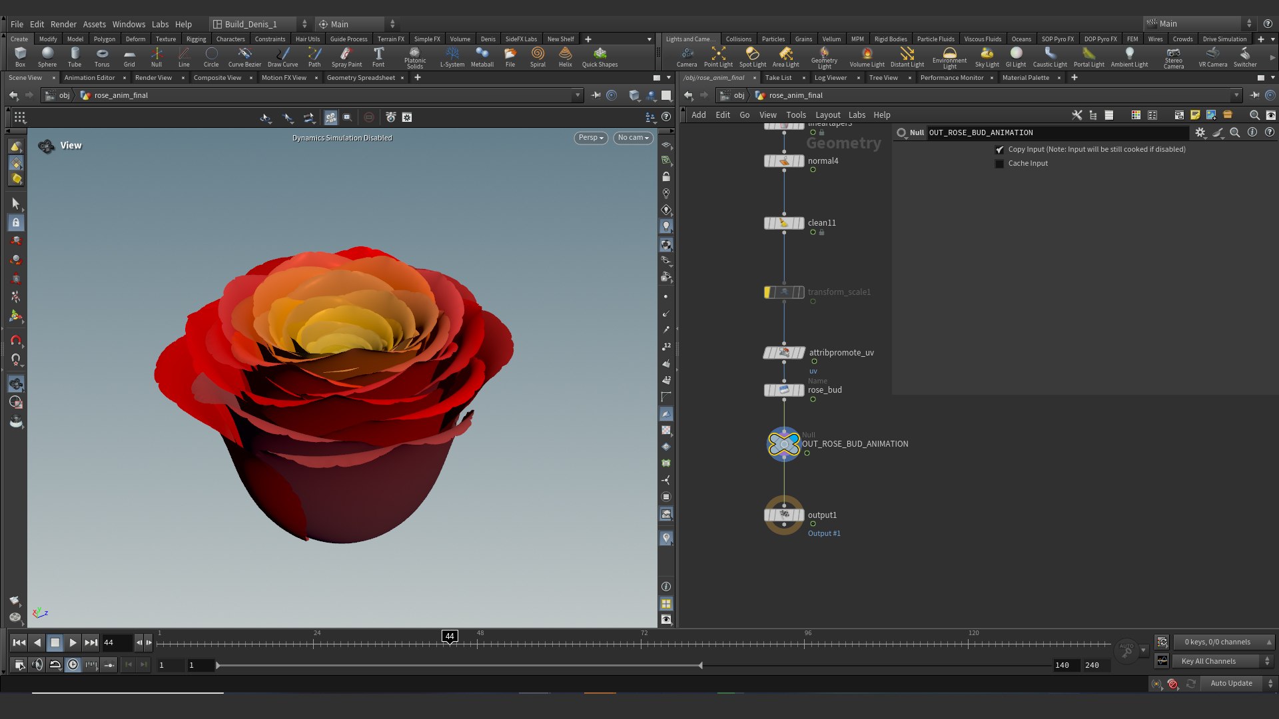1279x719 pixels.
Task: Expand the Key All Channels dropdown
Action: click(1224, 661)
